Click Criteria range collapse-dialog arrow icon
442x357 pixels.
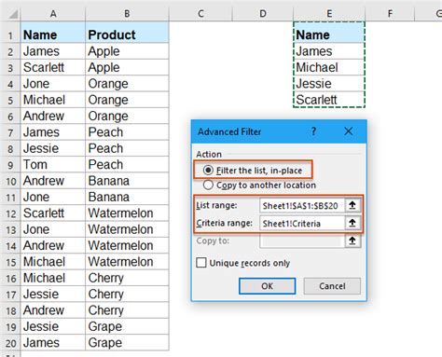352,223
